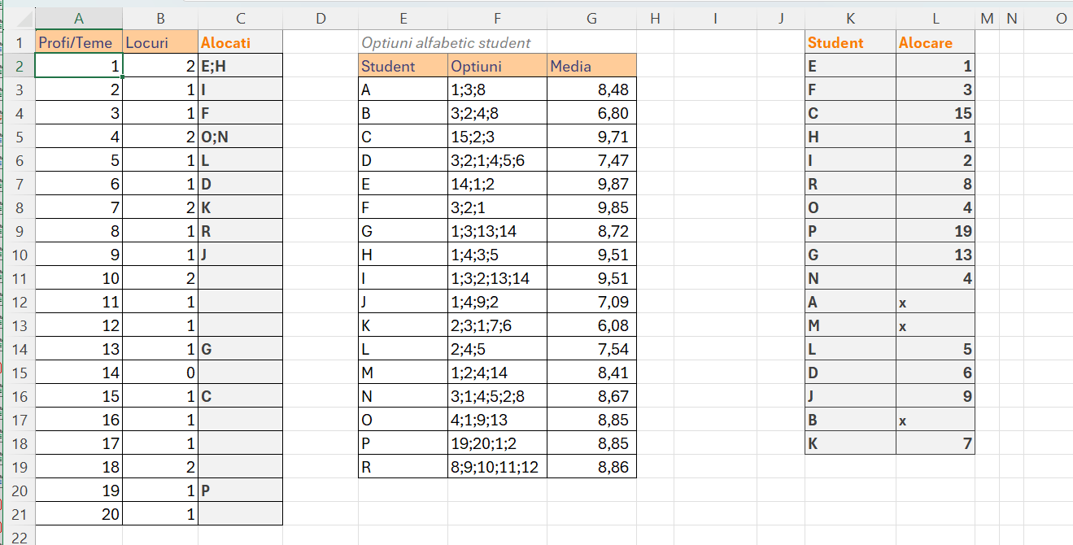
Task: Click the cell containing "O;N"
Action: tap(241, 137)
